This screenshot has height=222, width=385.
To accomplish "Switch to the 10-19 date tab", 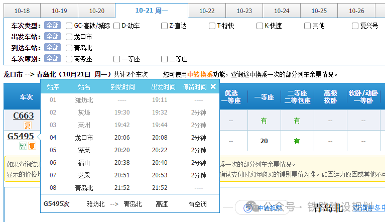I will point(59,11).
